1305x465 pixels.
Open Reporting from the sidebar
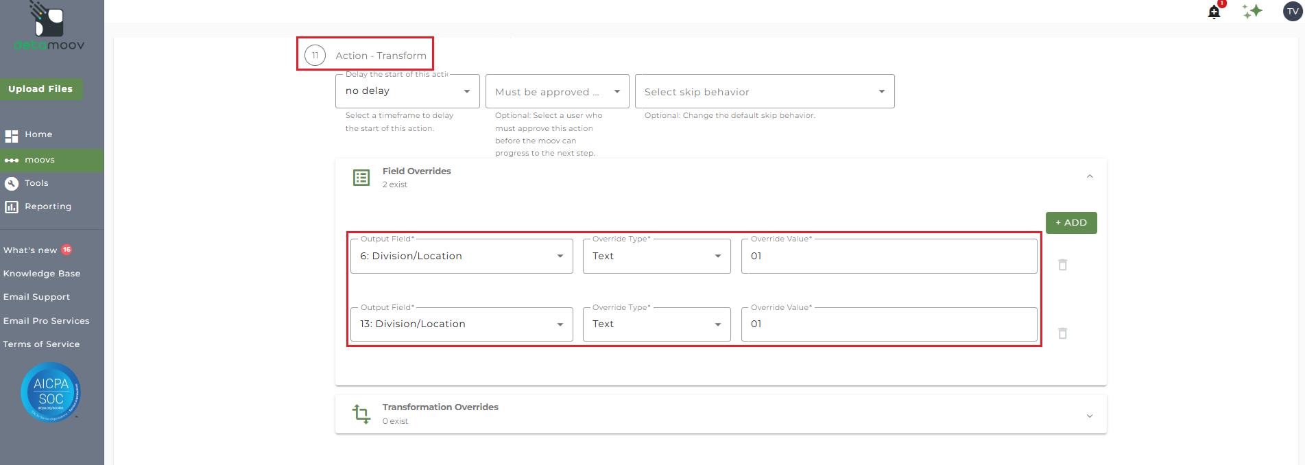click(47, 206)
